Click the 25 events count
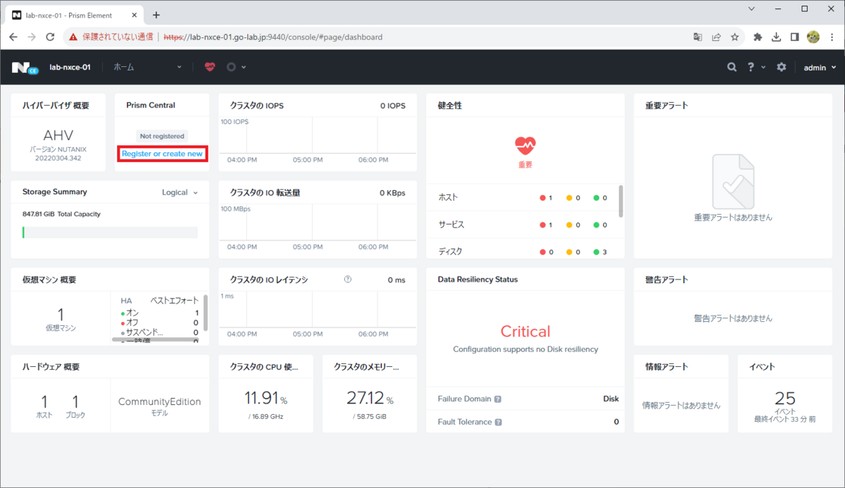Image resolution: width=845 pixels, height=488 pixels. (x=784, y=398)
